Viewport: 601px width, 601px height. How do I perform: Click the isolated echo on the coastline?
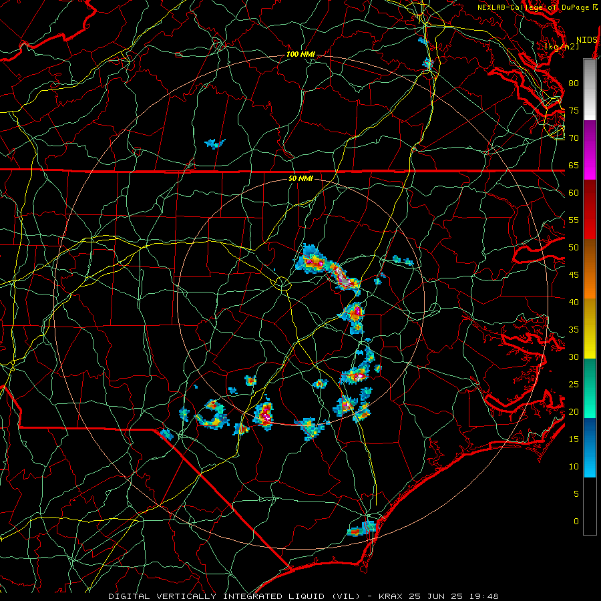tap(362, 530)
